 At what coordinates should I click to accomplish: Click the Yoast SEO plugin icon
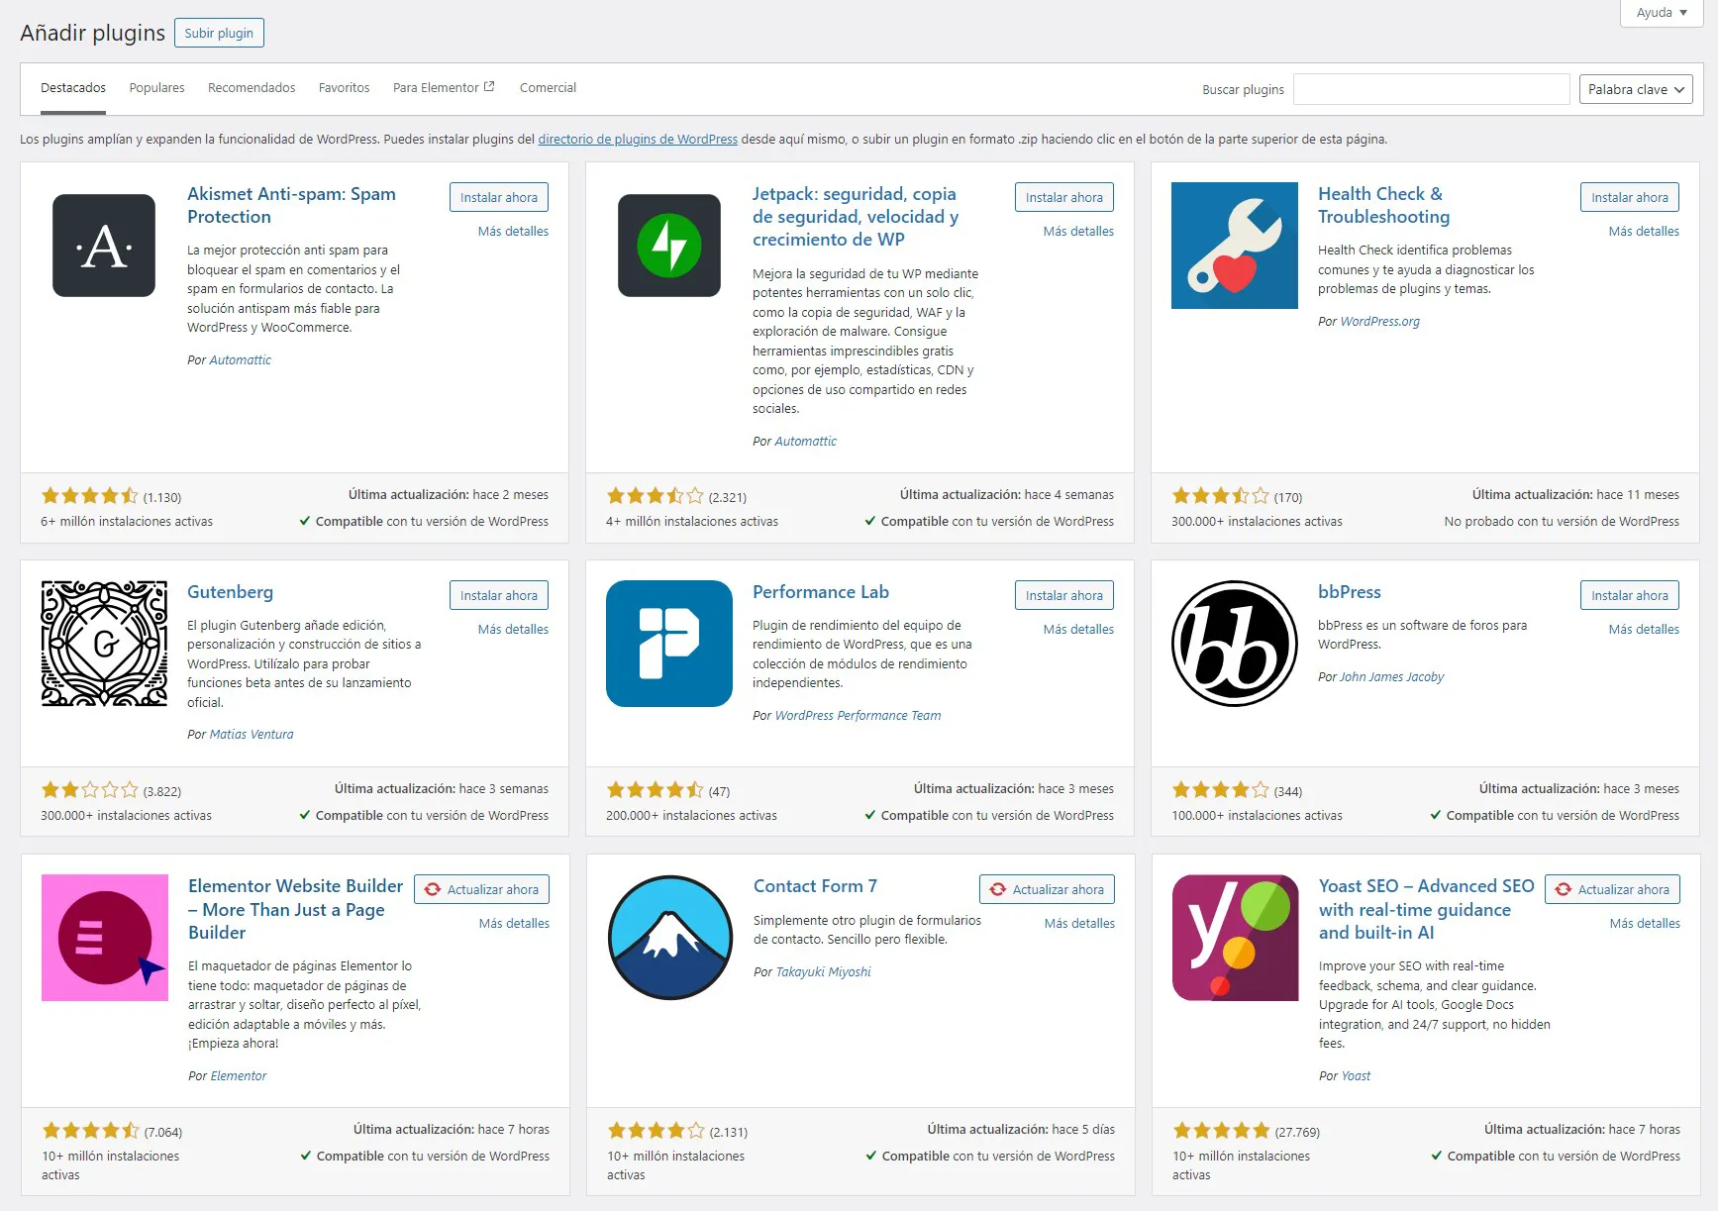tap(1235, 938)
